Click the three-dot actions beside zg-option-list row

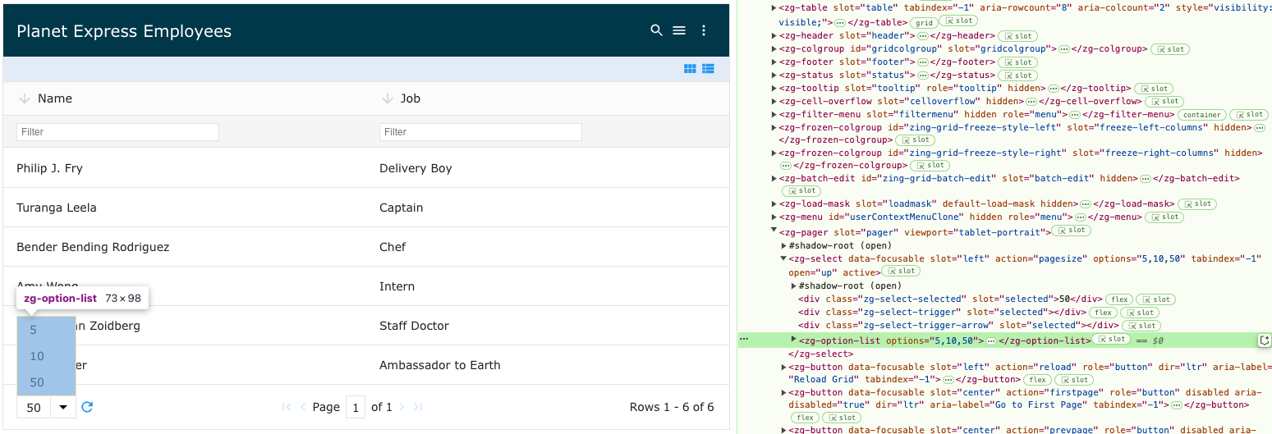point(744,339)
